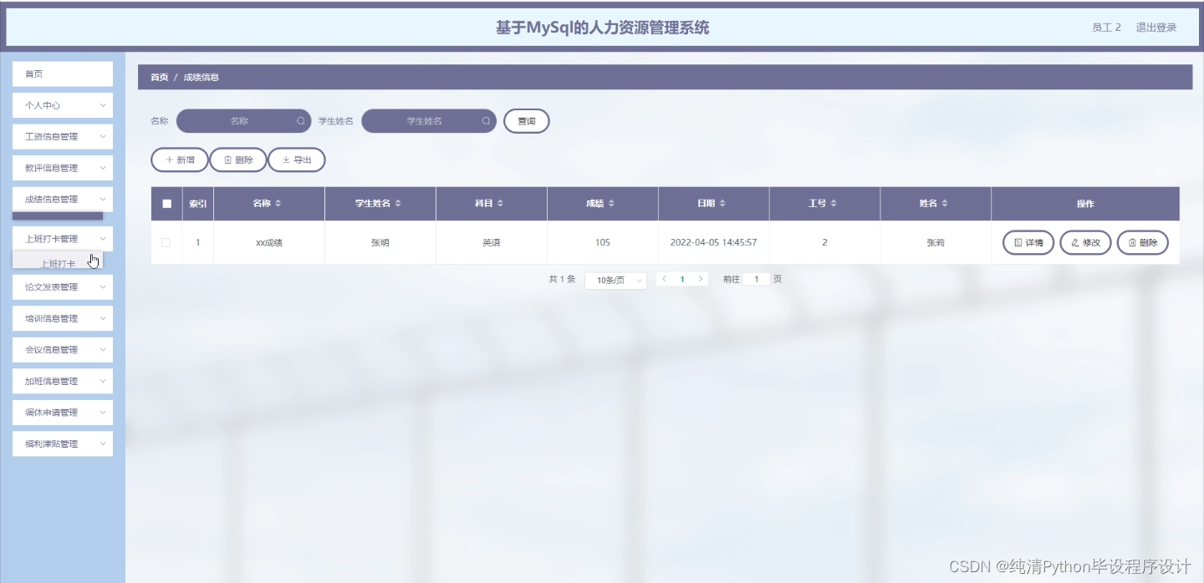Viewport: 1204px width, 583px height.
Task: Click row 删除 button for 张明
Action: pyautogui.click(x=1142, y=243)
